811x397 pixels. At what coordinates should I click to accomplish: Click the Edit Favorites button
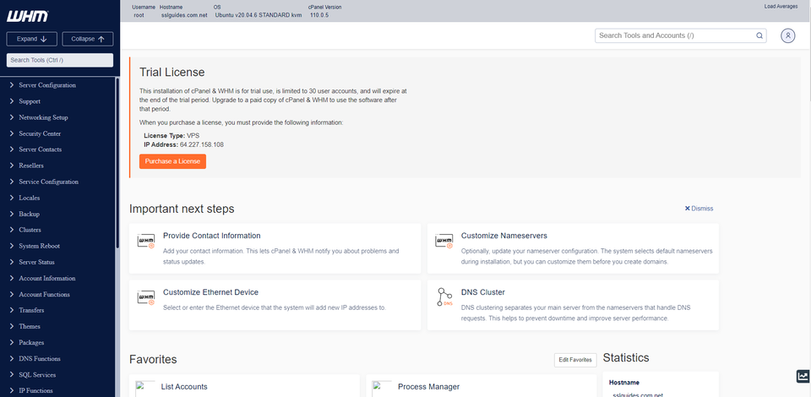point(575,360)
